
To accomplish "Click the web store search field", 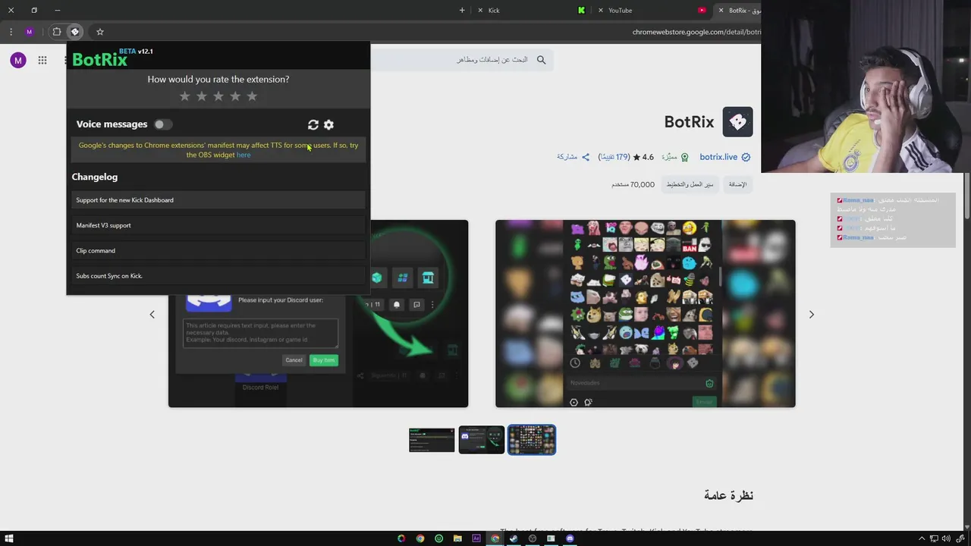I will point(463,60).
